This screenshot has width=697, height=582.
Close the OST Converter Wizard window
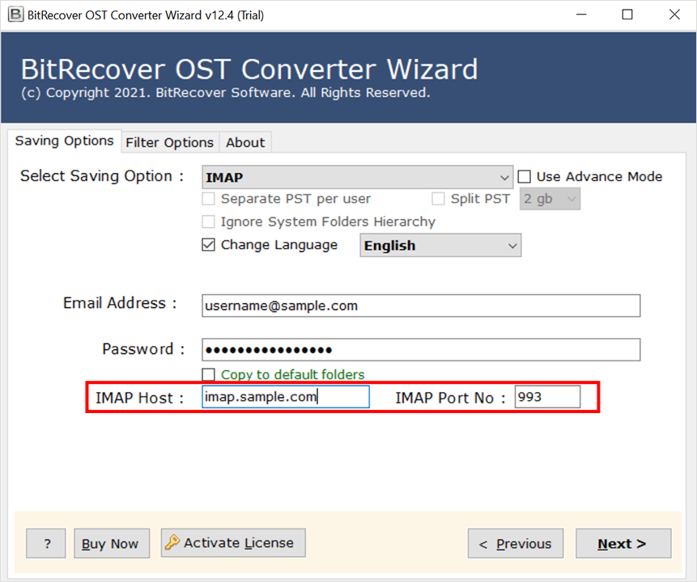click(x=674, y=15)
